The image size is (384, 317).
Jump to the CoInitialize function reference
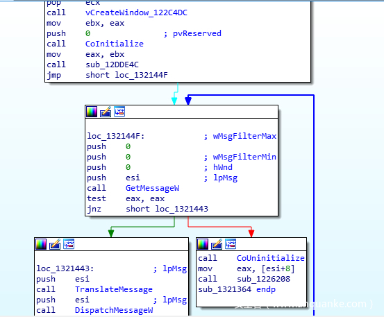click(115, 44)
